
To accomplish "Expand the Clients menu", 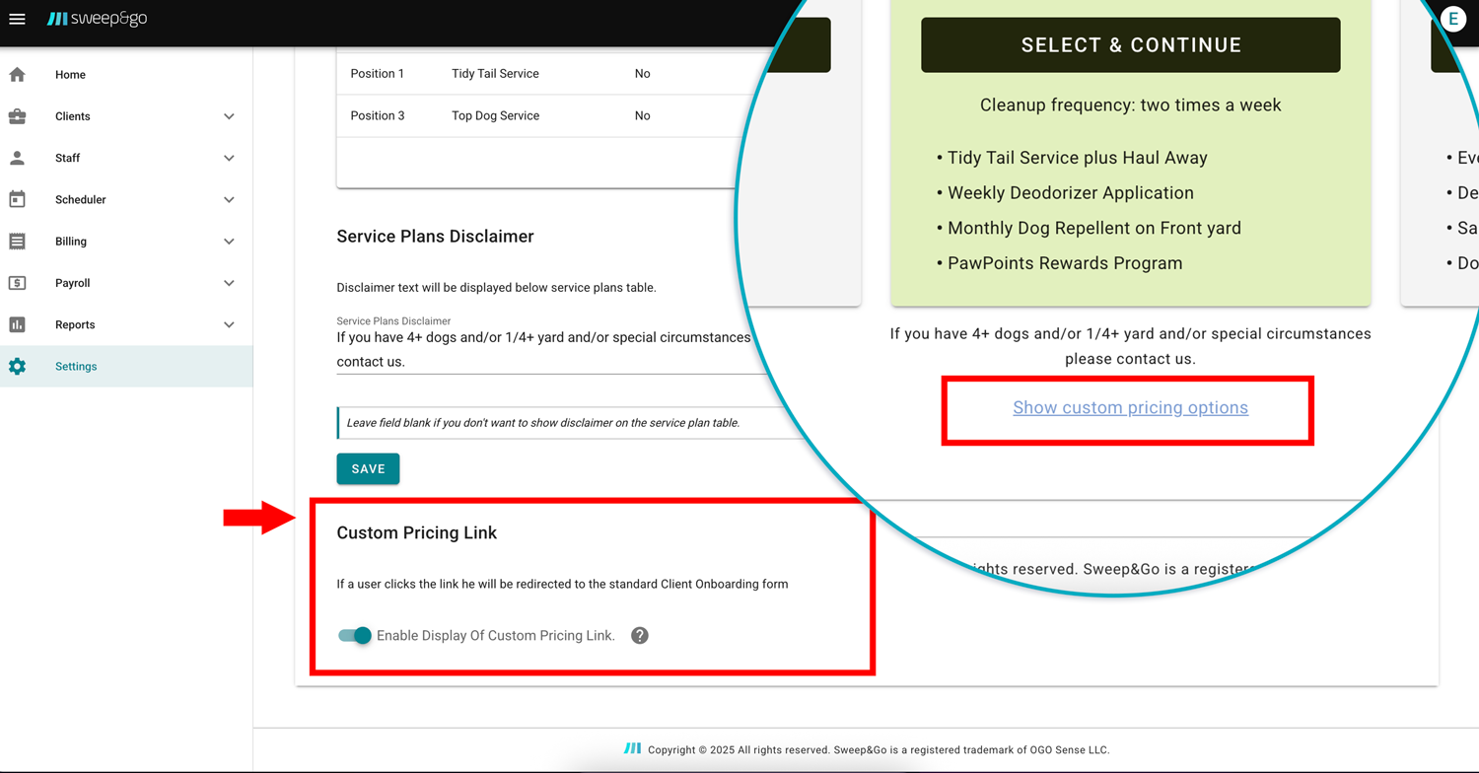I will (x=229, y=115).
